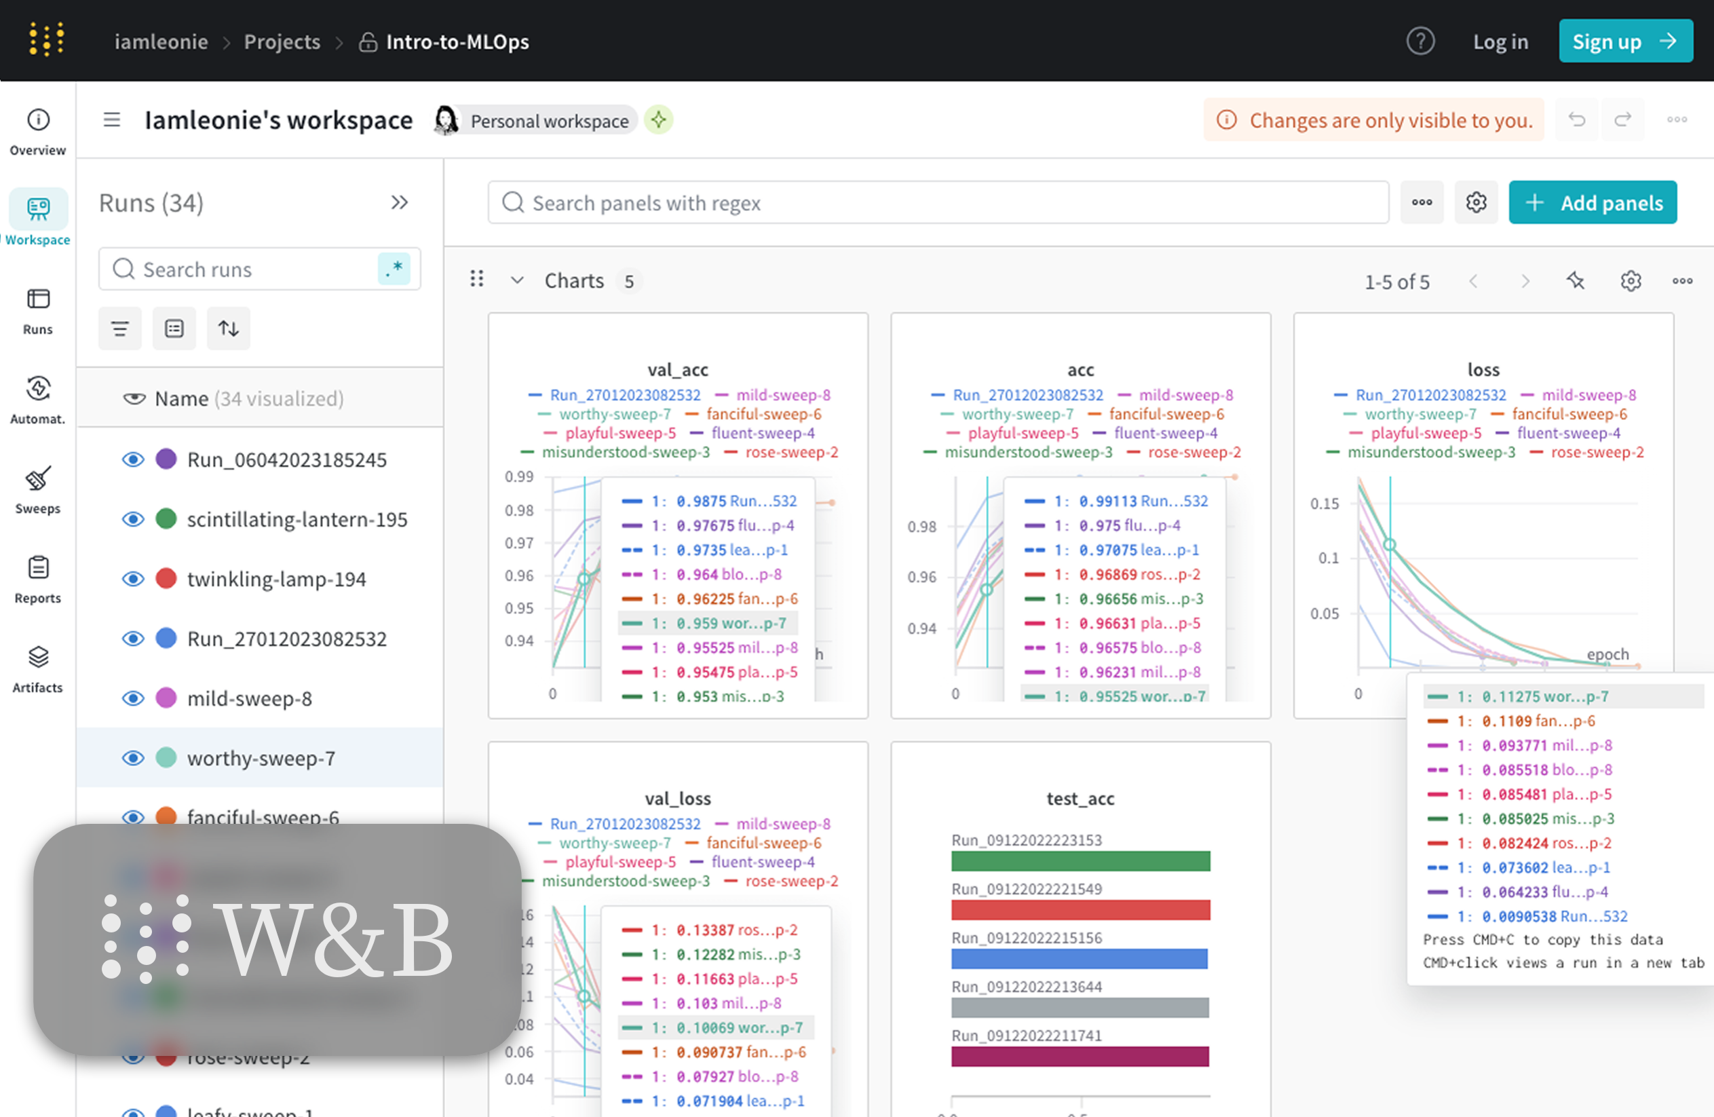Change color of twinkling-lamp-194 red dot

tap(166, 578)
